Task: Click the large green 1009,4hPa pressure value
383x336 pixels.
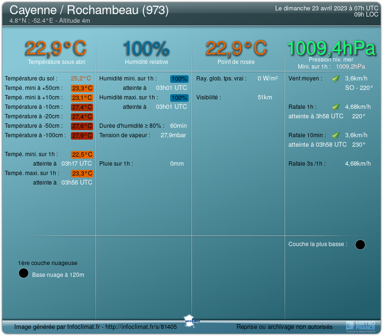Action: coord(331,48)
